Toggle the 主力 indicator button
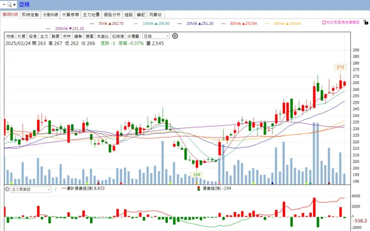The width and height of the screenshot is (370, 231). coord(44,36)
